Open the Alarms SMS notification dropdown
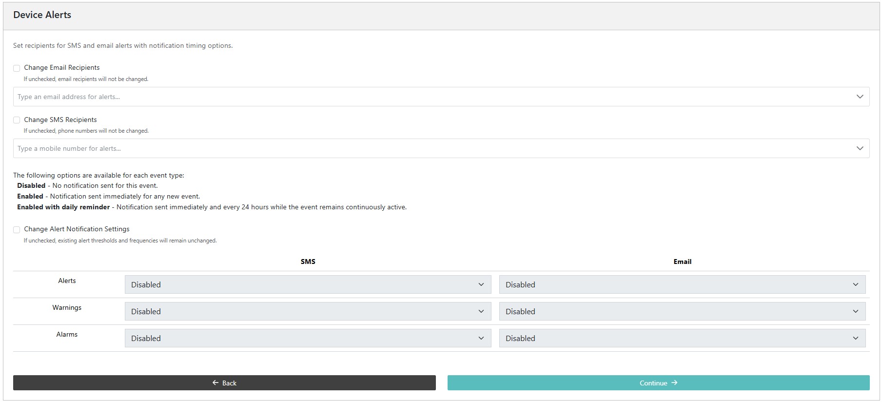The height and width of the screenshot is (403, 882). (307, 338)
